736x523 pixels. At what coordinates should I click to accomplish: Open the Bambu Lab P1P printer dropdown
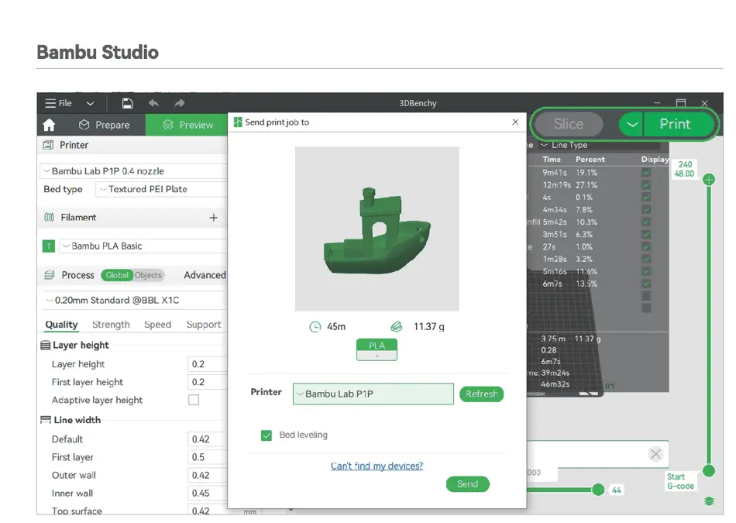coord(373,394)
